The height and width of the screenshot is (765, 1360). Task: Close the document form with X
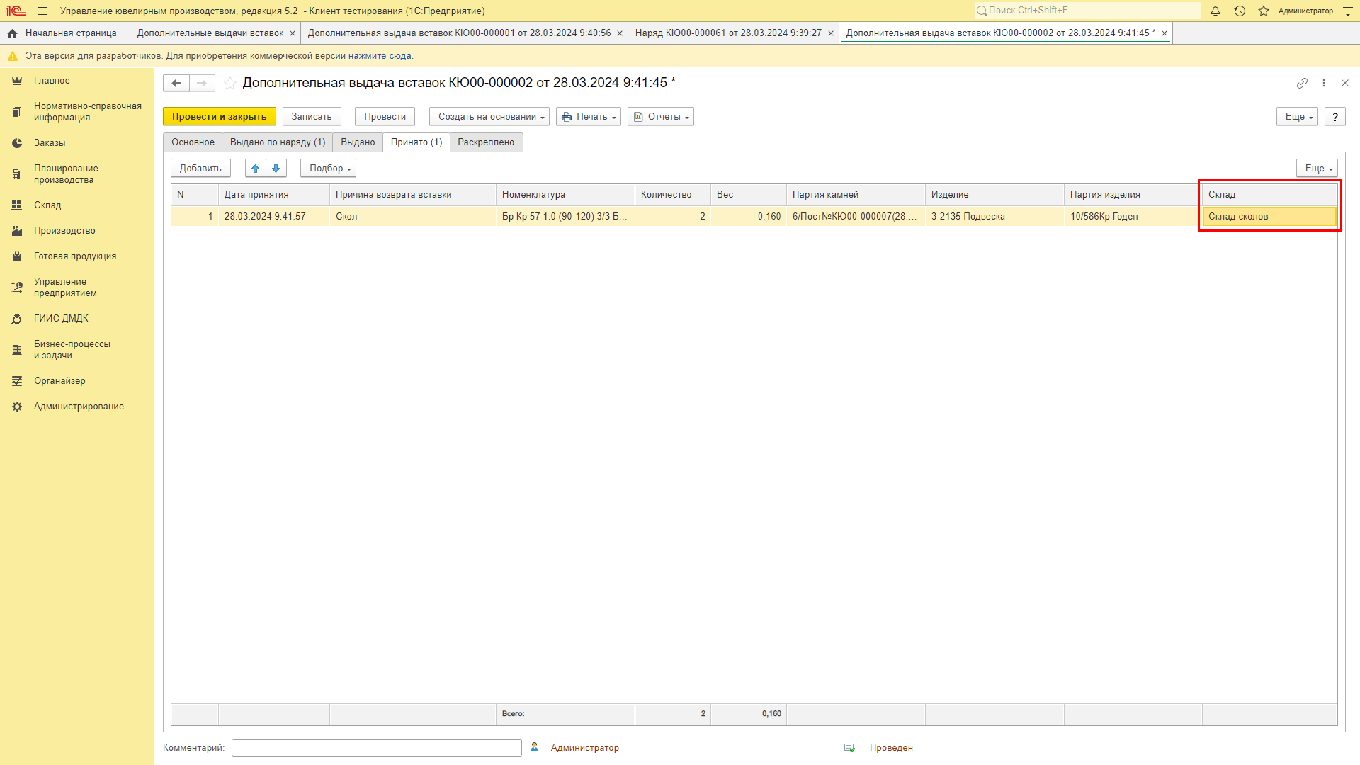point(1345,83)
